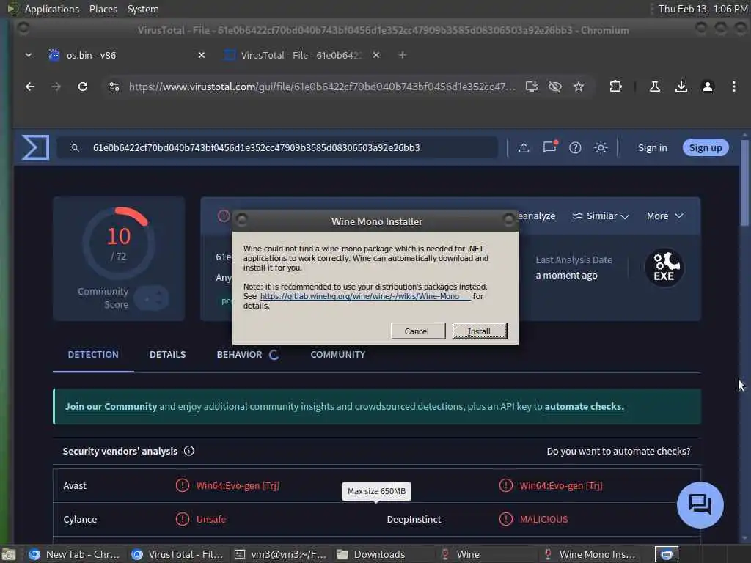The height and width of the screenshot is (563, 751).
Task: Open the Wine-Mono wiki link
Action: [x=365, y=296]
